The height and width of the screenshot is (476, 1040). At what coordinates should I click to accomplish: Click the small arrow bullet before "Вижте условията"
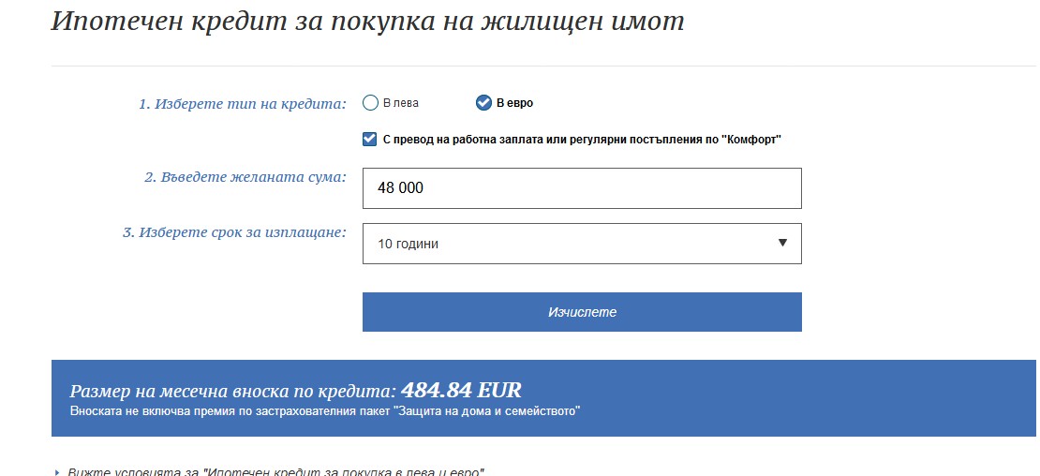pyautogui.click(x=56, y=471)
